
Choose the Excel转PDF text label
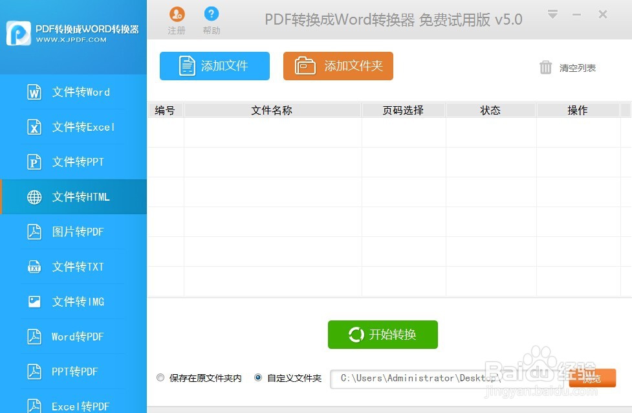[x=81, y=406]
